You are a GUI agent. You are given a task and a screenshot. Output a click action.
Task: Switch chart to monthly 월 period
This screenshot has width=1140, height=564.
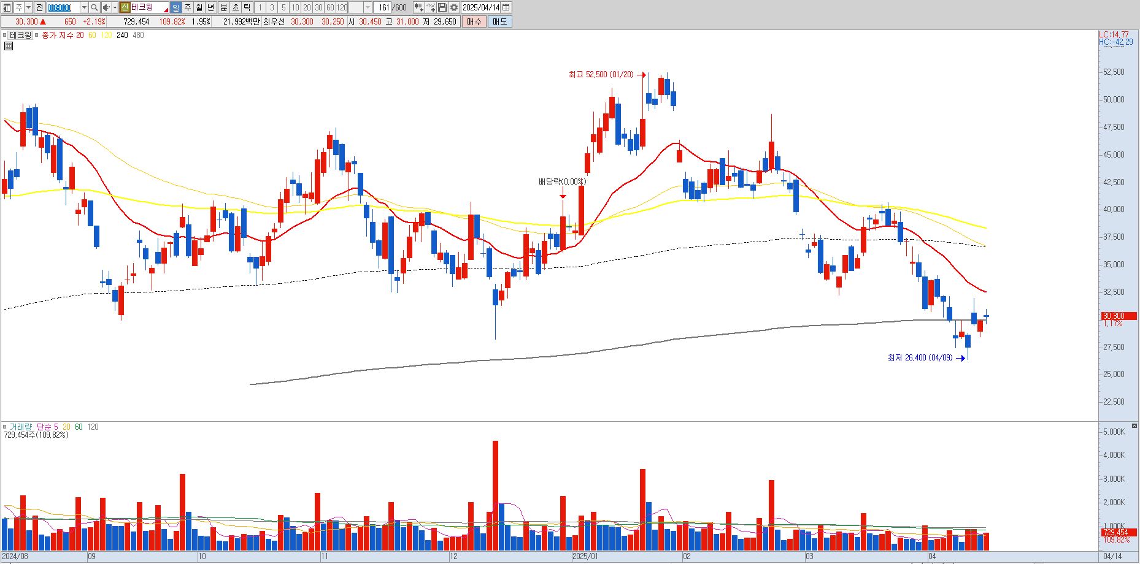(x=199, y=7)
